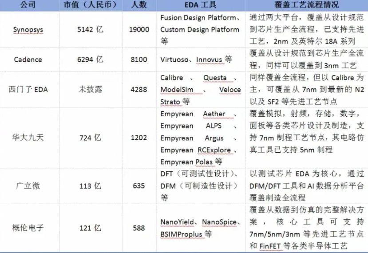The image size is (368, 253).
Task: Click the EDA 工具 column header
Action: (201, 5)
